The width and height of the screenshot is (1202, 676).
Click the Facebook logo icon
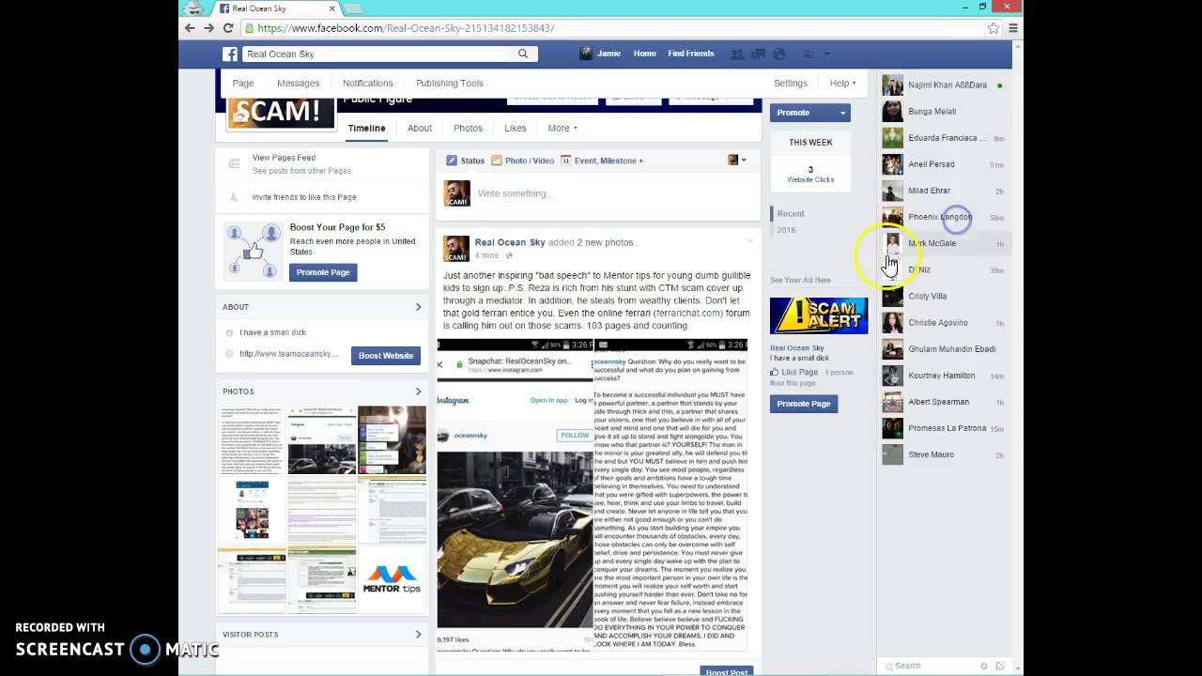coord(230,54)
